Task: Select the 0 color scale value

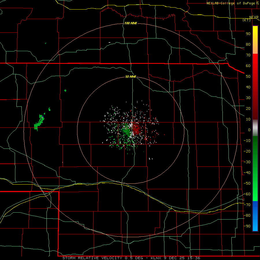Action: (249, 130)
